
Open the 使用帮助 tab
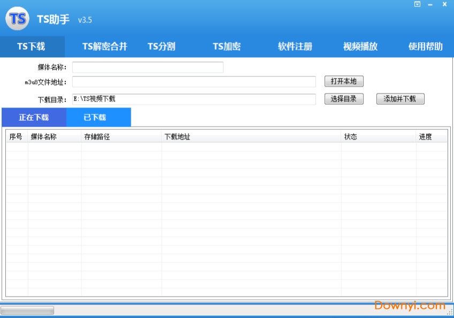point(426,46)
